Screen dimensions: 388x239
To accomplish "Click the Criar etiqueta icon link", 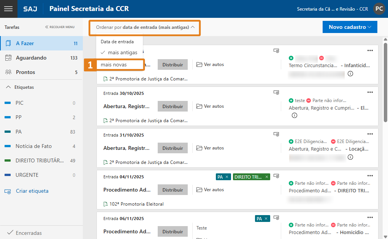I will [8, 191].
